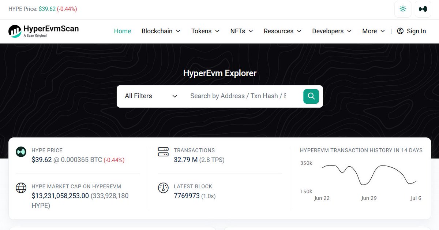Image resolution: width=439 pixels, height=230 pixels.
Task: Click the $13,231,058,253.00 market cap value
Action: (x=60, y=196)
